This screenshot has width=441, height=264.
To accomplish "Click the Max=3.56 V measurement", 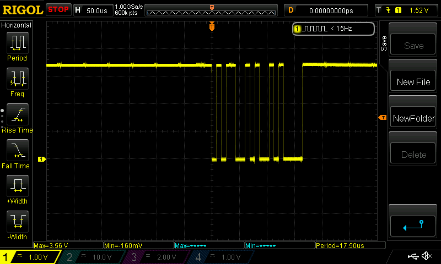I will pos(68,245).
